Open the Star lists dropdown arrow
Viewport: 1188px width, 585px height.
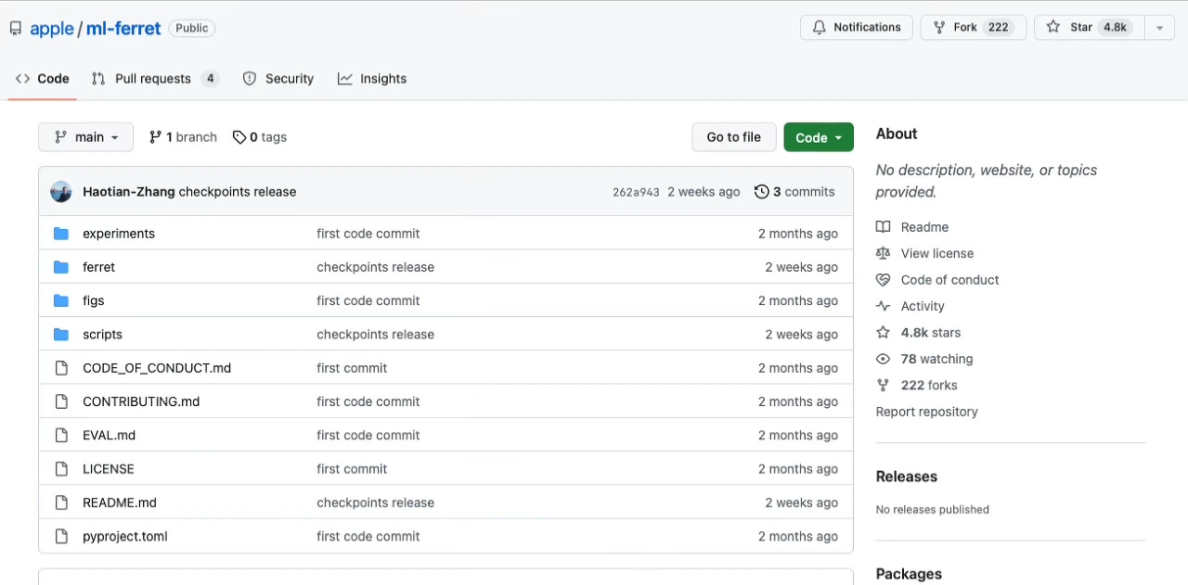click(1159, 28)
